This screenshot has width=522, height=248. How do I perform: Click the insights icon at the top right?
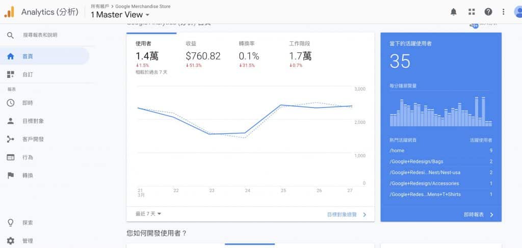point(474,25)
